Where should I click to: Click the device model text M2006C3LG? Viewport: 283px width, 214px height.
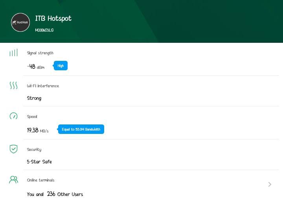pos(44,30)
